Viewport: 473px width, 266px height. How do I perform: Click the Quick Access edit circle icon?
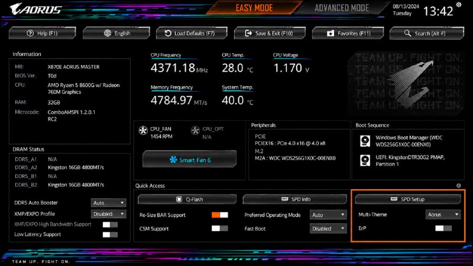(459, 186)
